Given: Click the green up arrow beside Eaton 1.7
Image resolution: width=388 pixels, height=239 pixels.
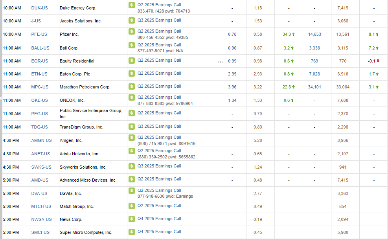Looking at the screenshot, I should [x=377, y=74].
